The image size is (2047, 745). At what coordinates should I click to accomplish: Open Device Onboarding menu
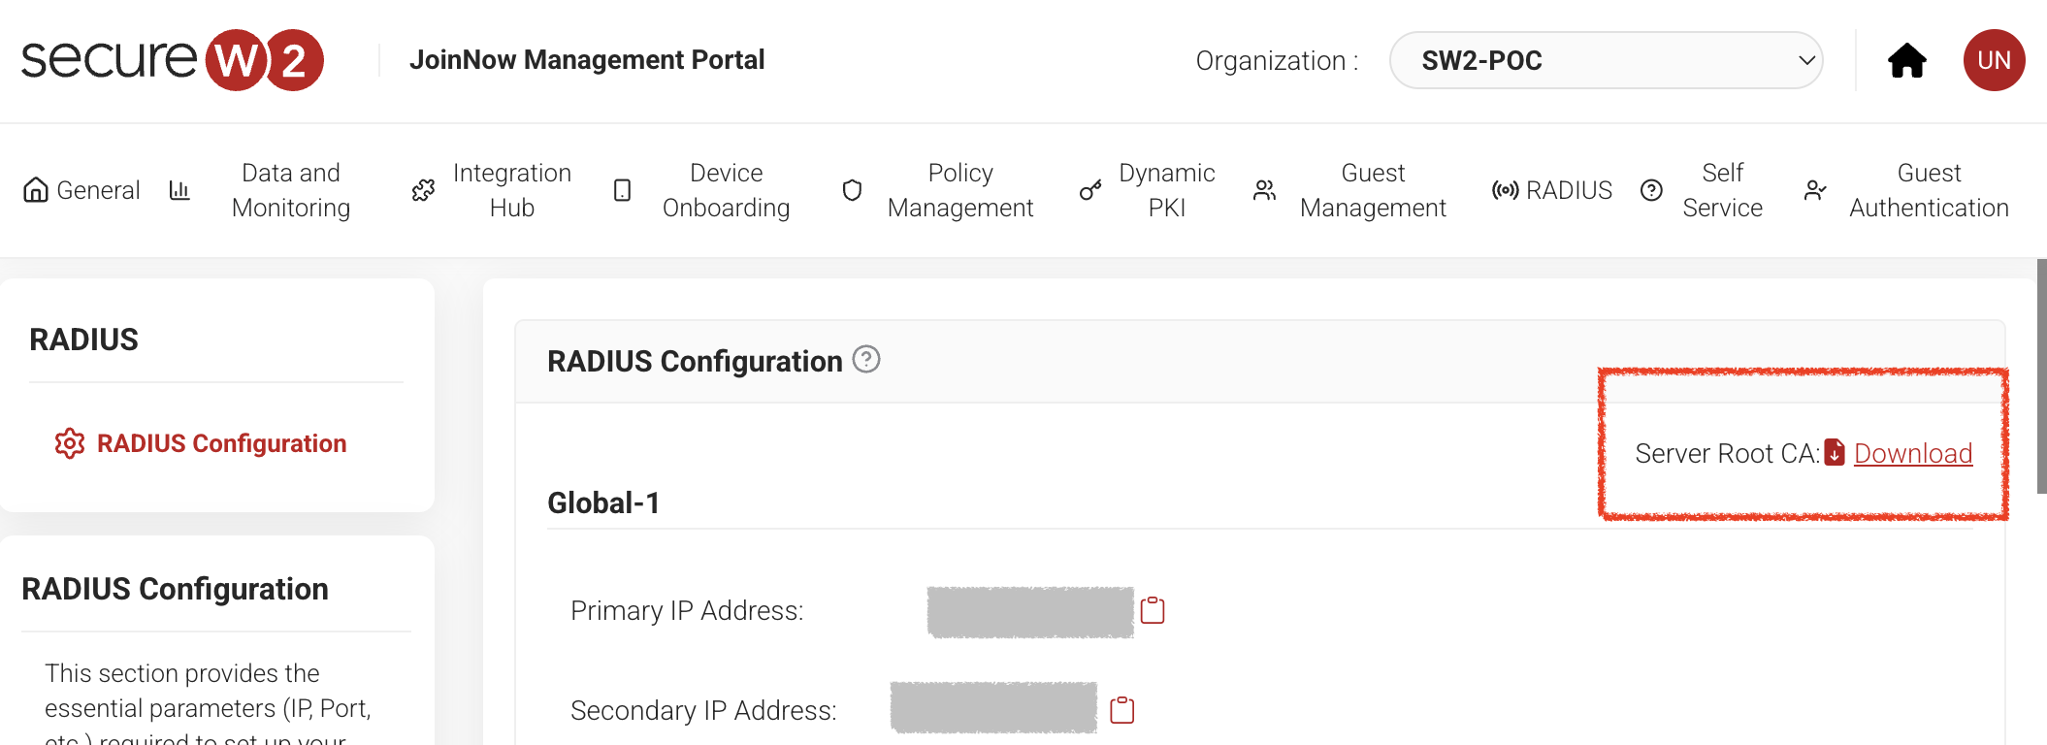click(x=726, y=190)
